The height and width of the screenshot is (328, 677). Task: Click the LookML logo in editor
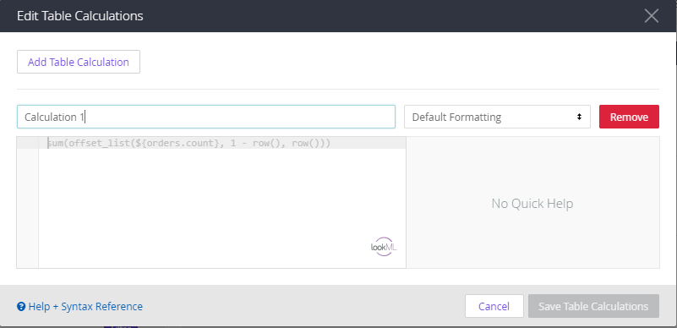[x=384, y=247]
